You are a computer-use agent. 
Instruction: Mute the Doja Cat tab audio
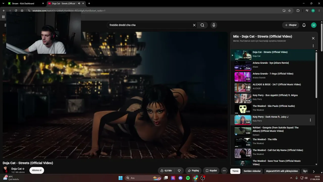79,4
